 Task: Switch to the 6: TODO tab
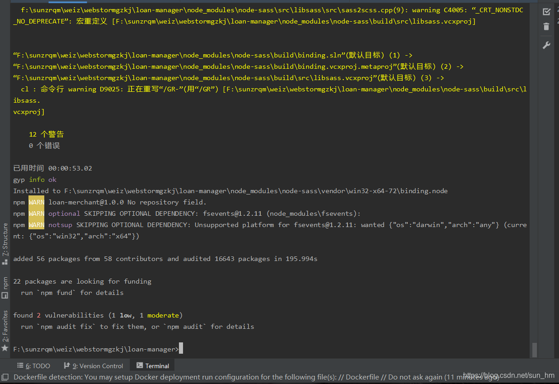[x=34, y=366]
